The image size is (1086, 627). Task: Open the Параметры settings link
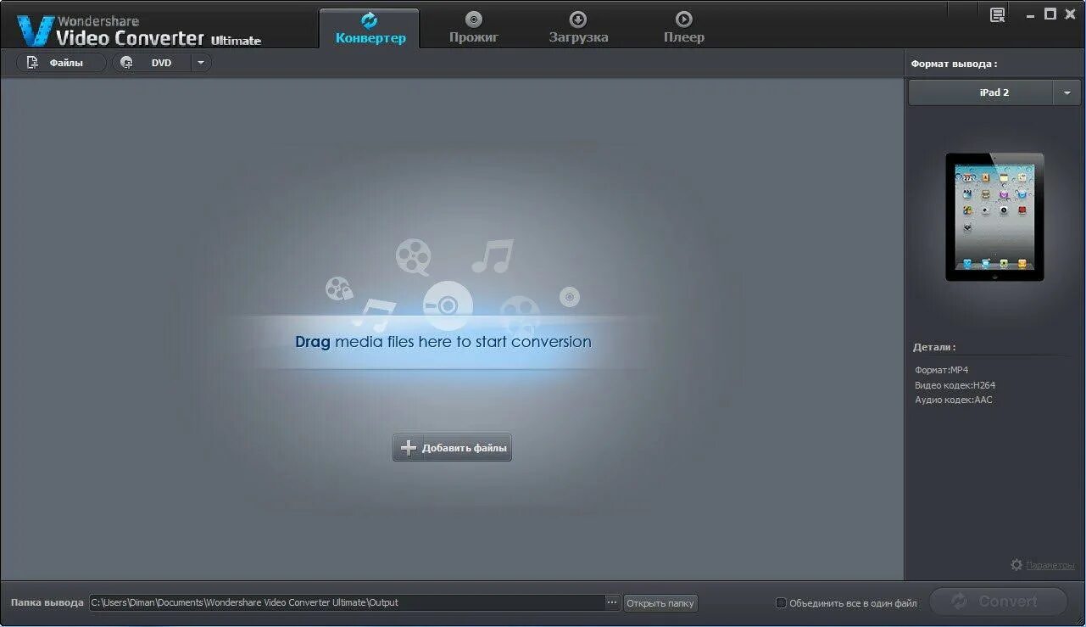(x=1050, y=565)
